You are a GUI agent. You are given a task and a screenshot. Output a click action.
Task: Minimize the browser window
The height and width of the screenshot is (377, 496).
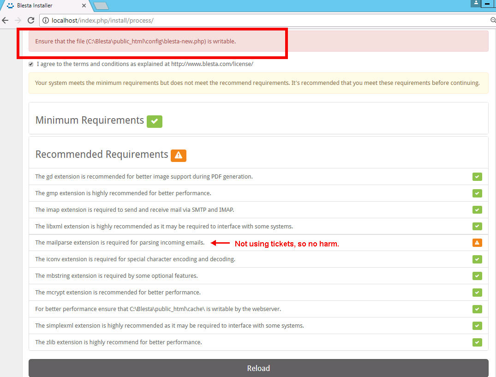tap(487, 4)
